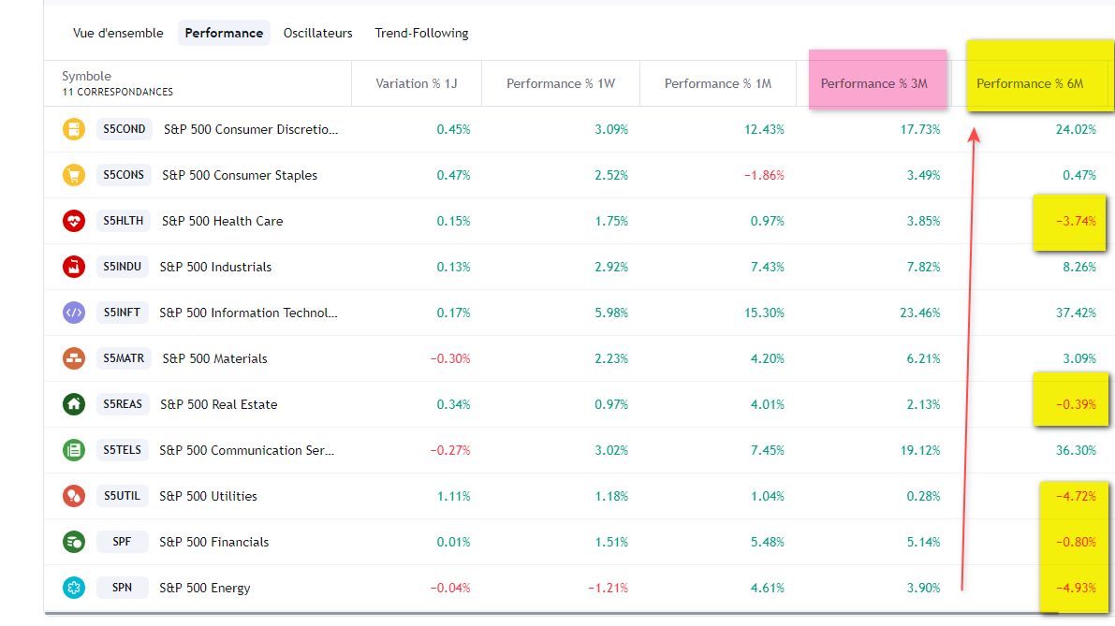
Task: Click the Health Care heart icon
Action: coord(74,221)
